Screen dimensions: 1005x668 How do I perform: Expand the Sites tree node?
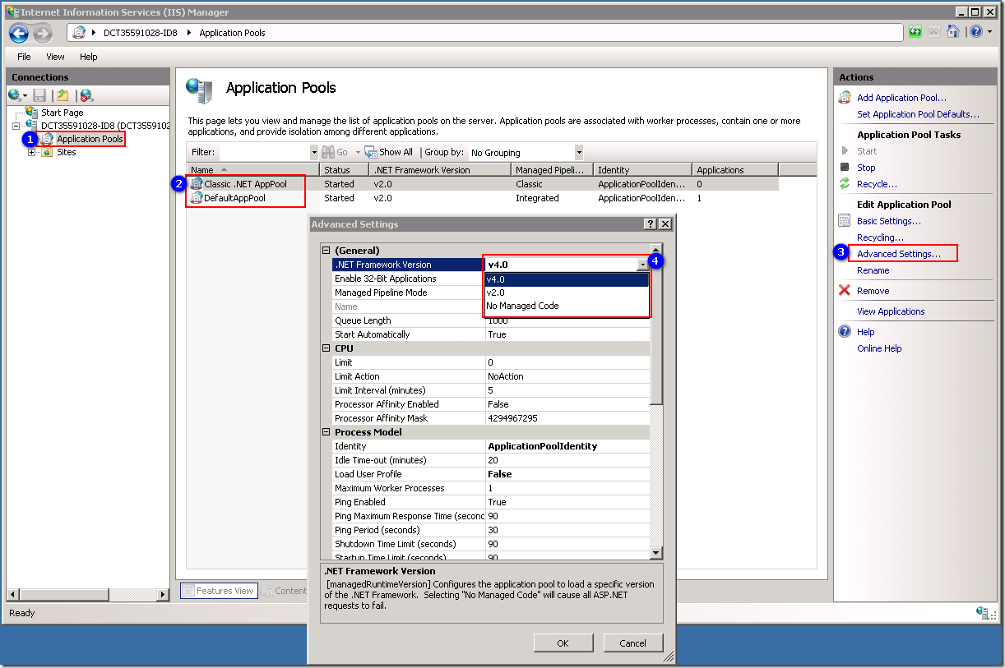point(32,152)
